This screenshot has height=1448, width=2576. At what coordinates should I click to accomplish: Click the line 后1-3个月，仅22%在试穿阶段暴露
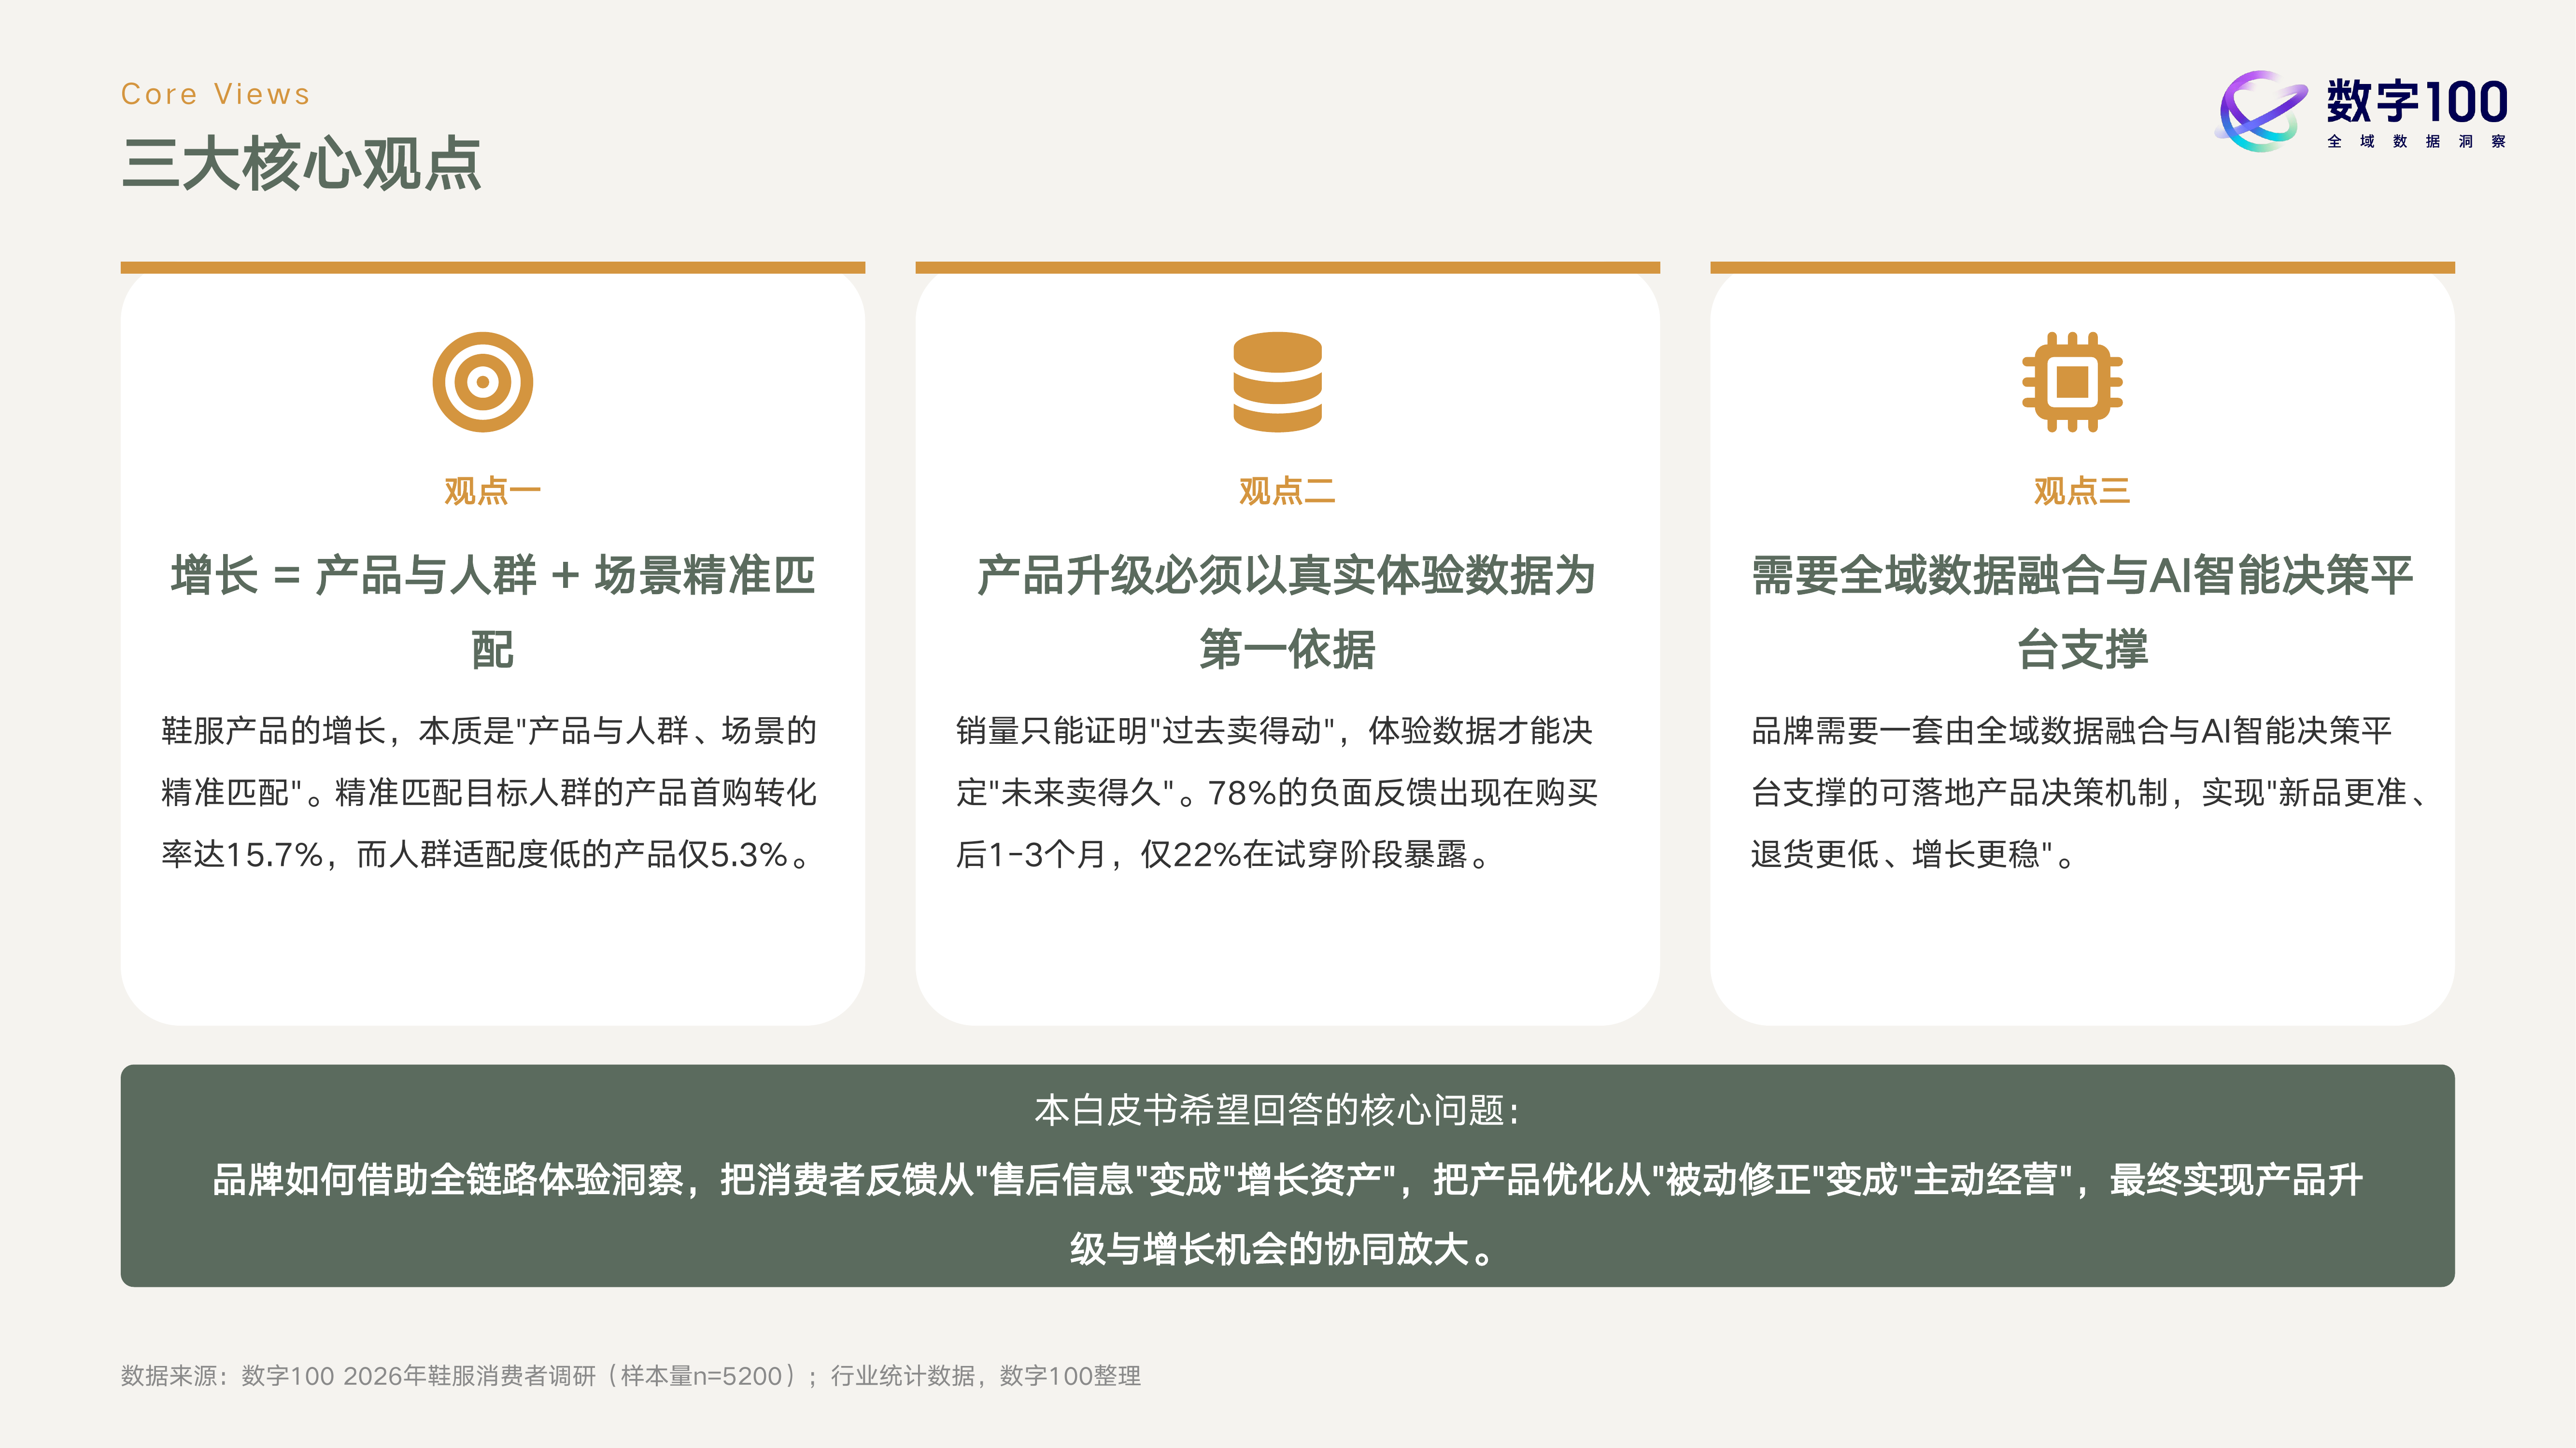point(1223,854)
